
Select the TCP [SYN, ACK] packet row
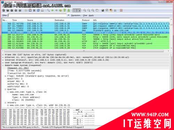tap(86, 37)
